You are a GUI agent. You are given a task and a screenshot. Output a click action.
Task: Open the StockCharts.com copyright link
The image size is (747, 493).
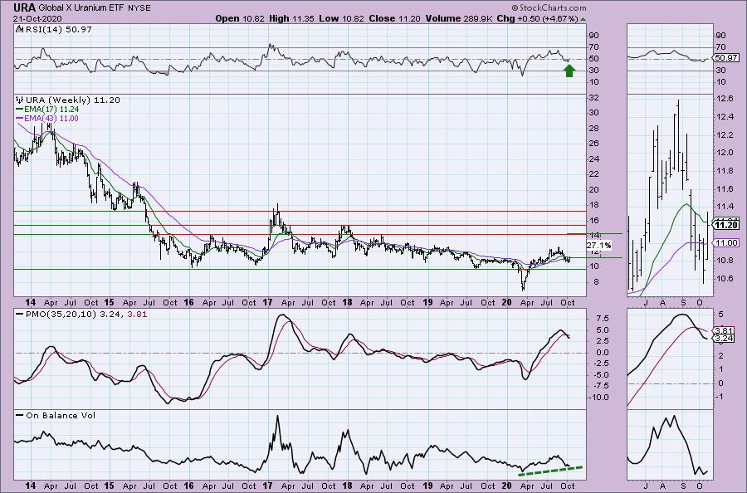[549, 7]
